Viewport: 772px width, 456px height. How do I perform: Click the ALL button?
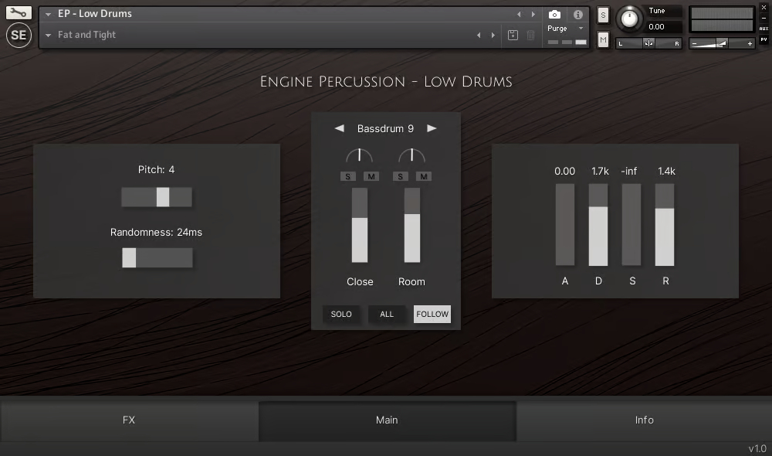click(387, 314)
